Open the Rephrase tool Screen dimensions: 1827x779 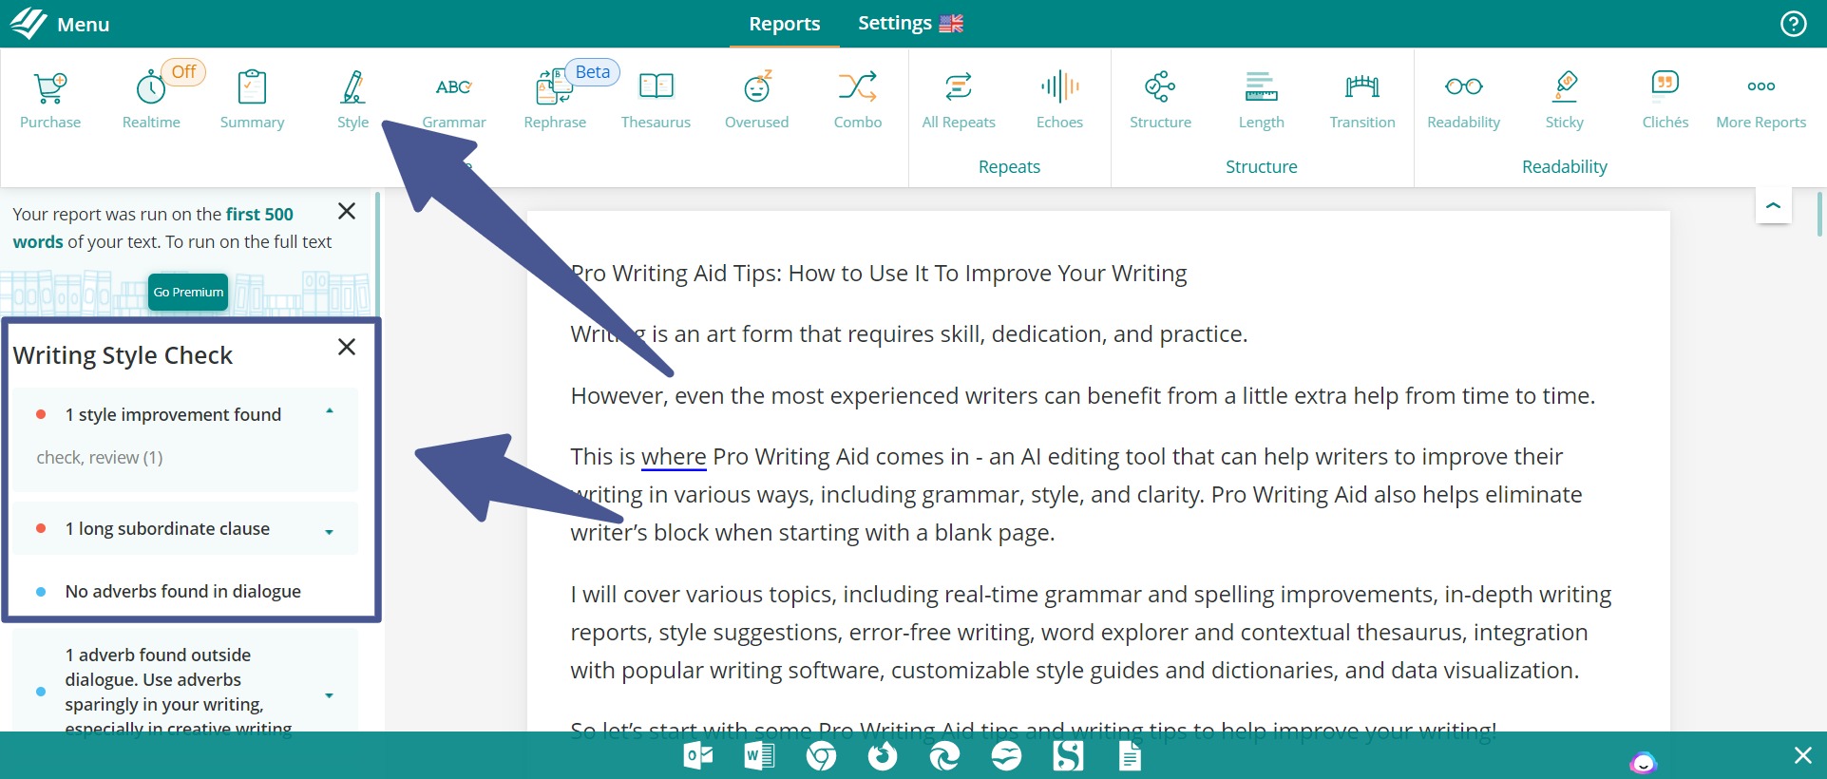(x=555, y=100)
